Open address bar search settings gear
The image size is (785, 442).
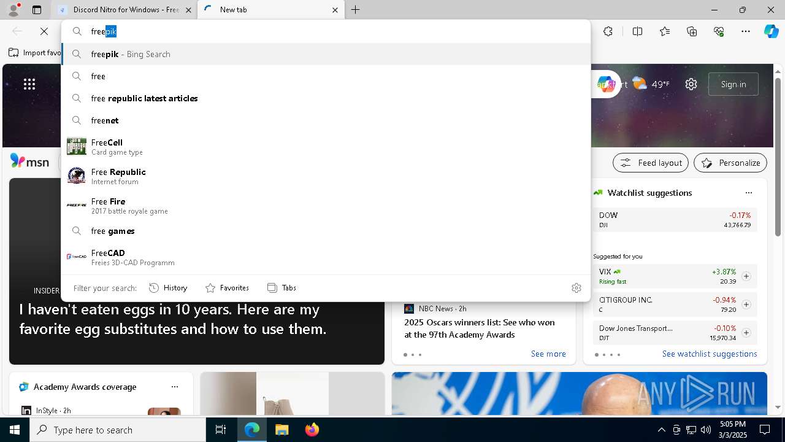[x=576, y=287]
